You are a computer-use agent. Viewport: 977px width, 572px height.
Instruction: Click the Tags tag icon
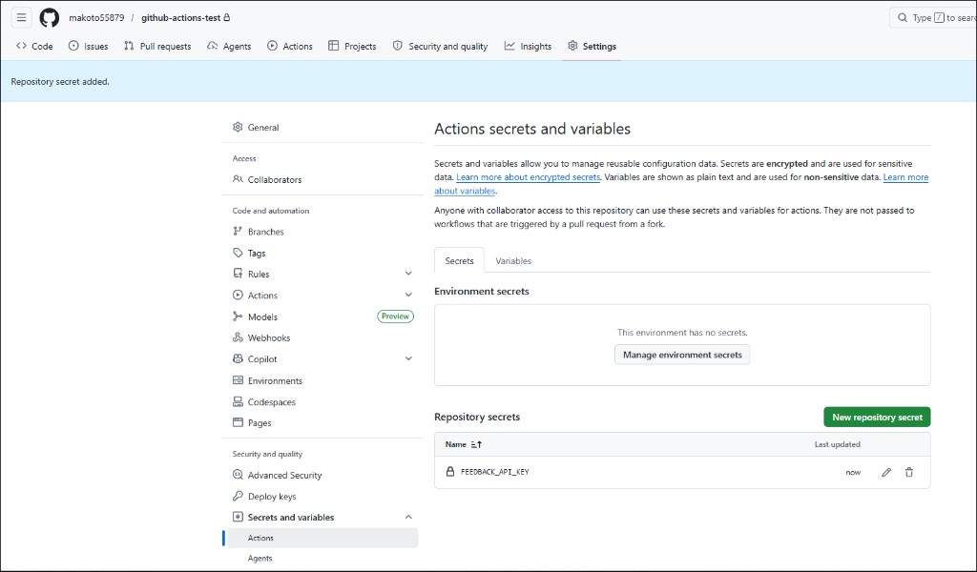tap(238, 253)
